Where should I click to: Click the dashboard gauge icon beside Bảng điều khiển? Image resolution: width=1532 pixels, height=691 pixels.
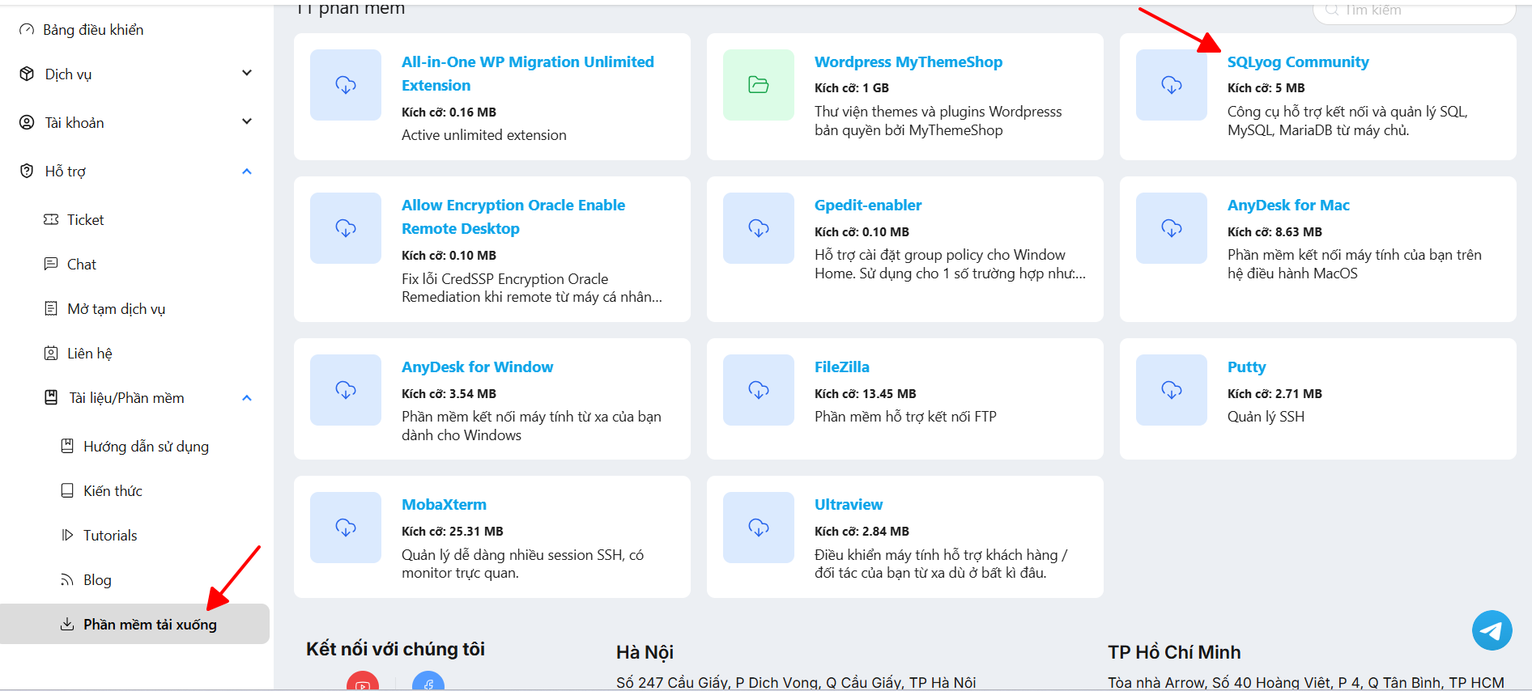27,30
